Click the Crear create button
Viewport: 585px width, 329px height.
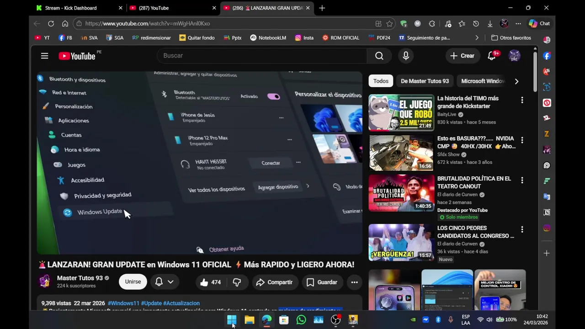pyautogui.click(x=462, y=56)
